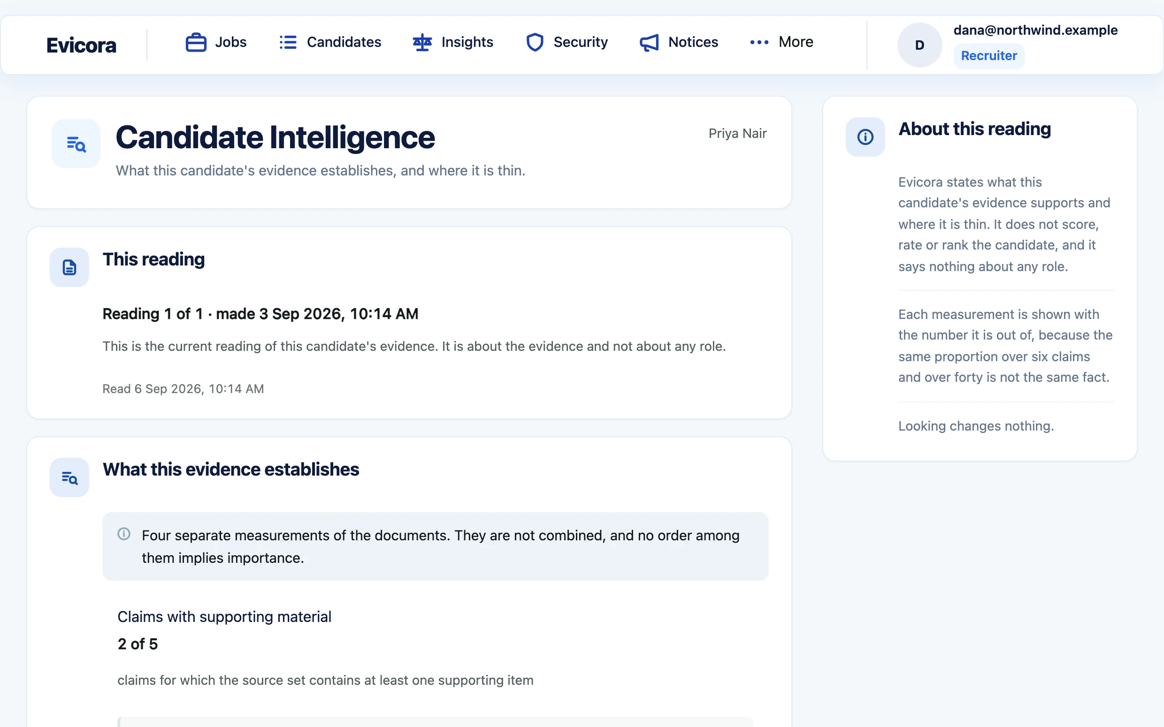This screenshot has height=727, width=1164.
Task: Click the Notices megaphone icon
Action: 649,42
